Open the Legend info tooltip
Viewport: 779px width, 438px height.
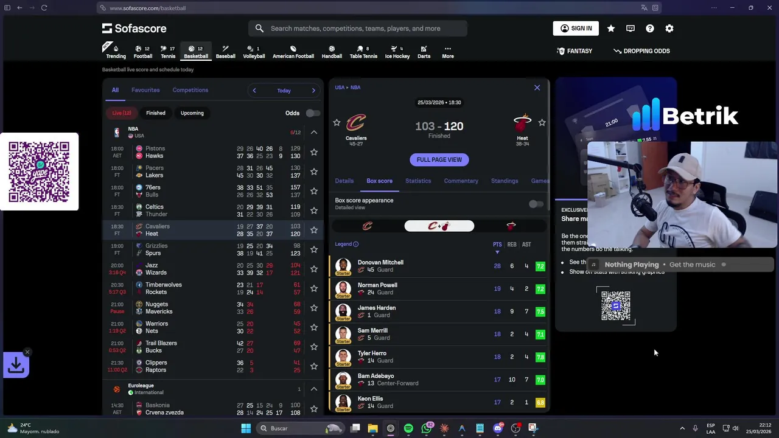(355, 245)
